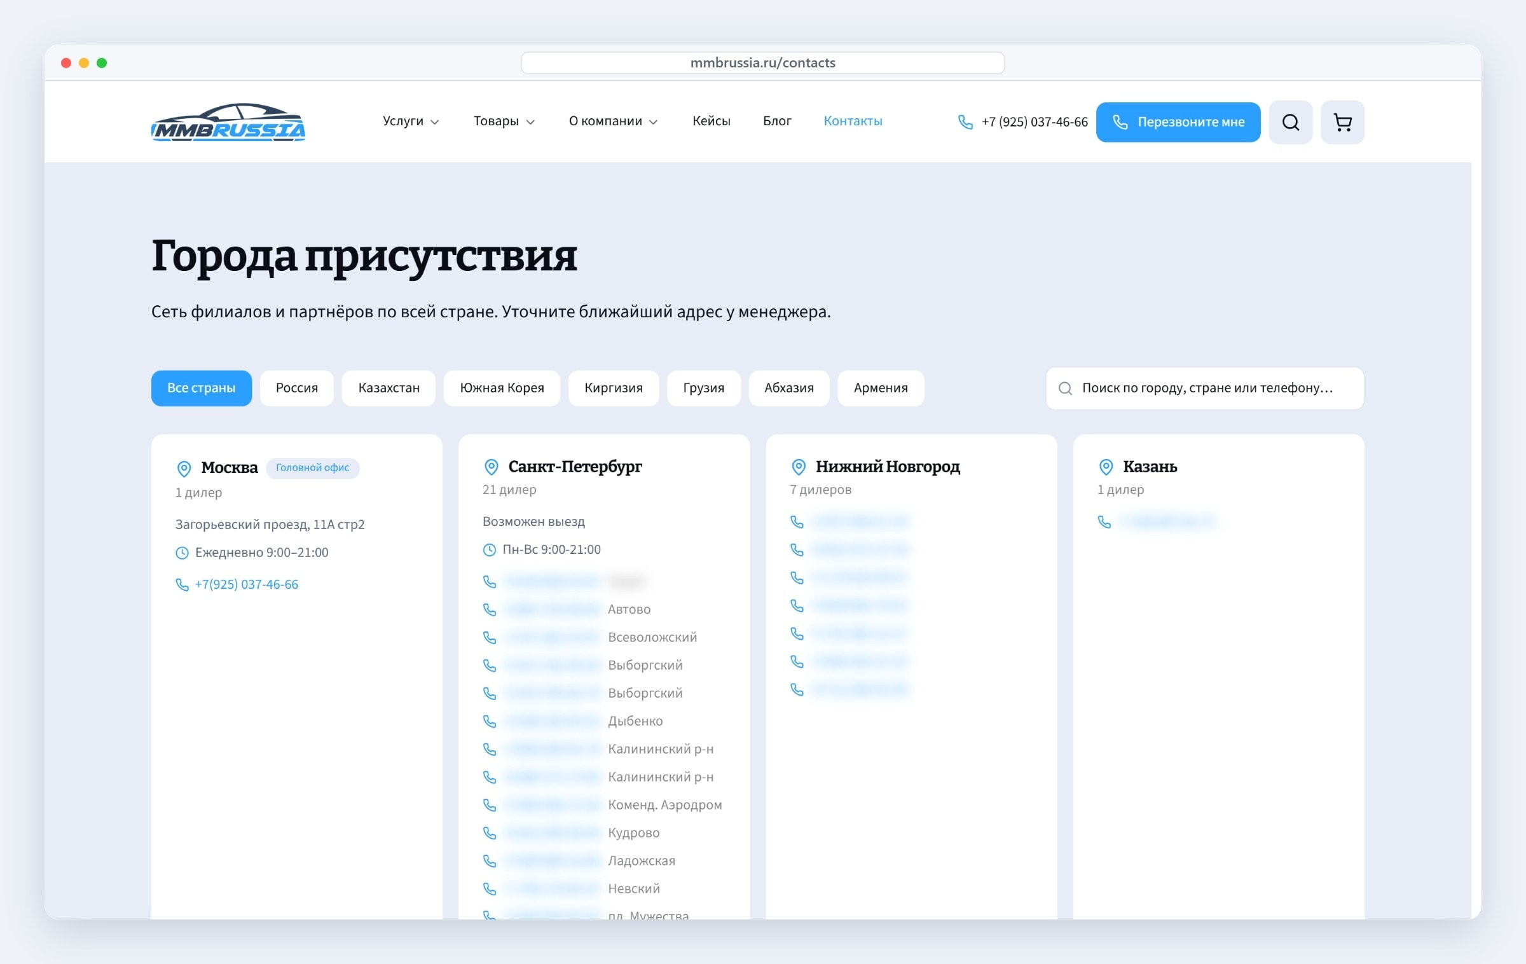1526x964 pixels.
Task: Click the Загорьевский проезд, 11А стр2 address
Action: click(x=270, y=525)
